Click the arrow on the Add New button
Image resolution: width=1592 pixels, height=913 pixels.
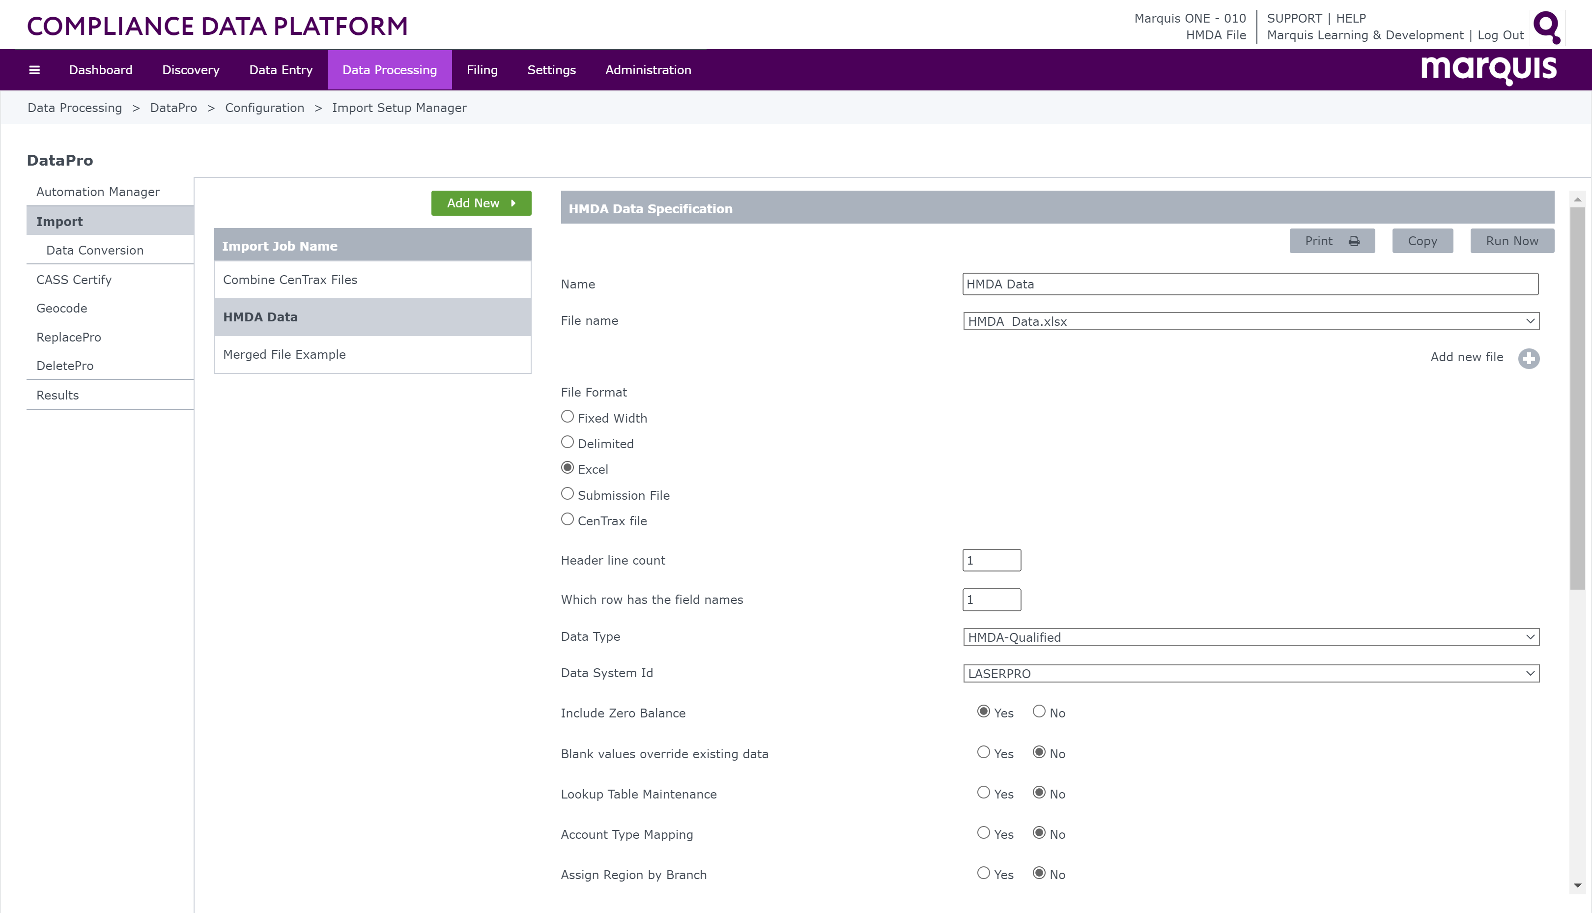click(514, 203)
